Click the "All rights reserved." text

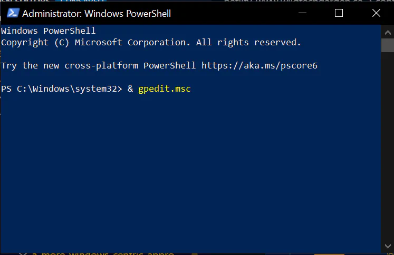[248, 43]
